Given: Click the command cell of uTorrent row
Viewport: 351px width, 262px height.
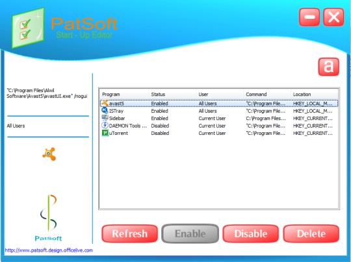Looking at the screenshot, I should click(266, 133).
